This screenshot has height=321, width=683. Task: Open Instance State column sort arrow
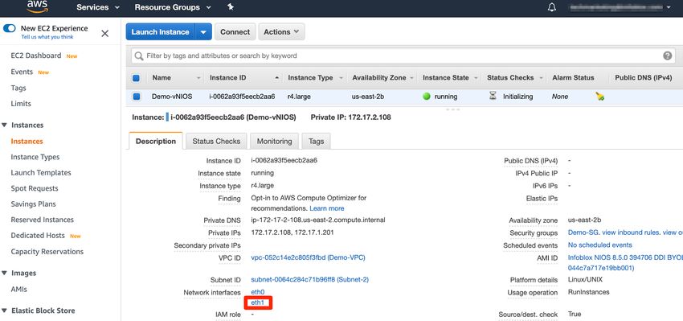coord(476,78)
